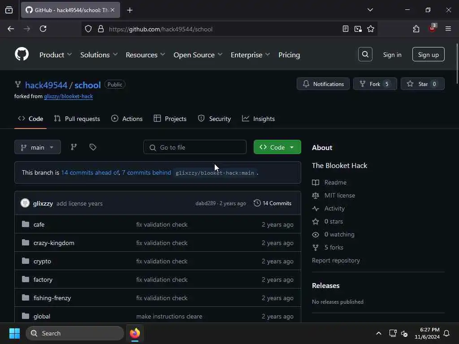
Task: Click Firefox icon in the taskbar
Action: pyautogui.click(x=135, y=333)
